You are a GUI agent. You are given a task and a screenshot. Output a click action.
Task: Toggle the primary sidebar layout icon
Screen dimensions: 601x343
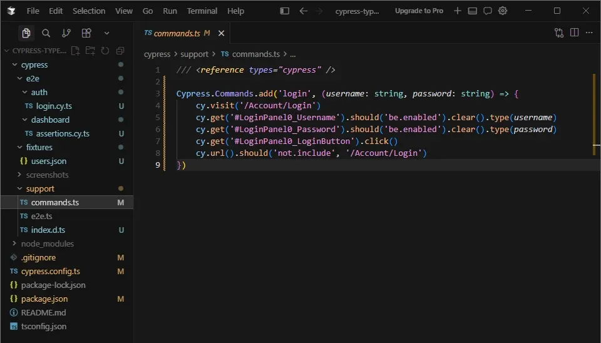284,11
